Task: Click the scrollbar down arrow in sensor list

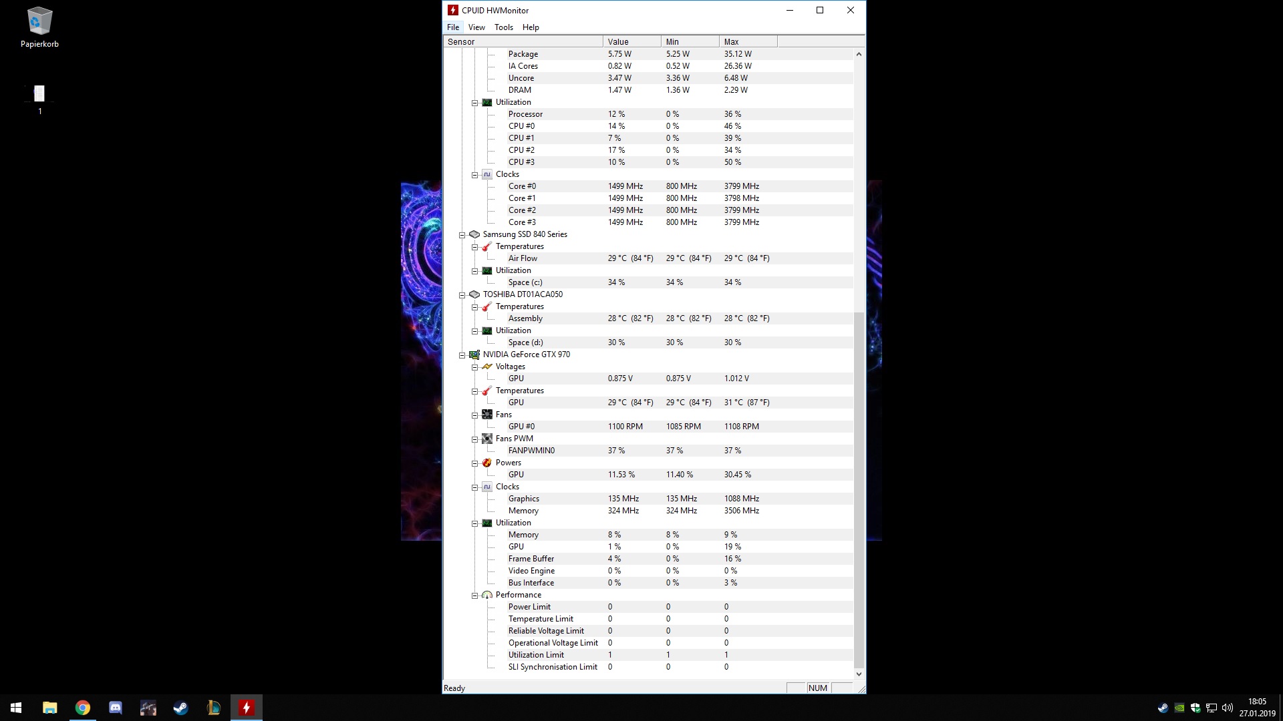Action: [859, 674]
